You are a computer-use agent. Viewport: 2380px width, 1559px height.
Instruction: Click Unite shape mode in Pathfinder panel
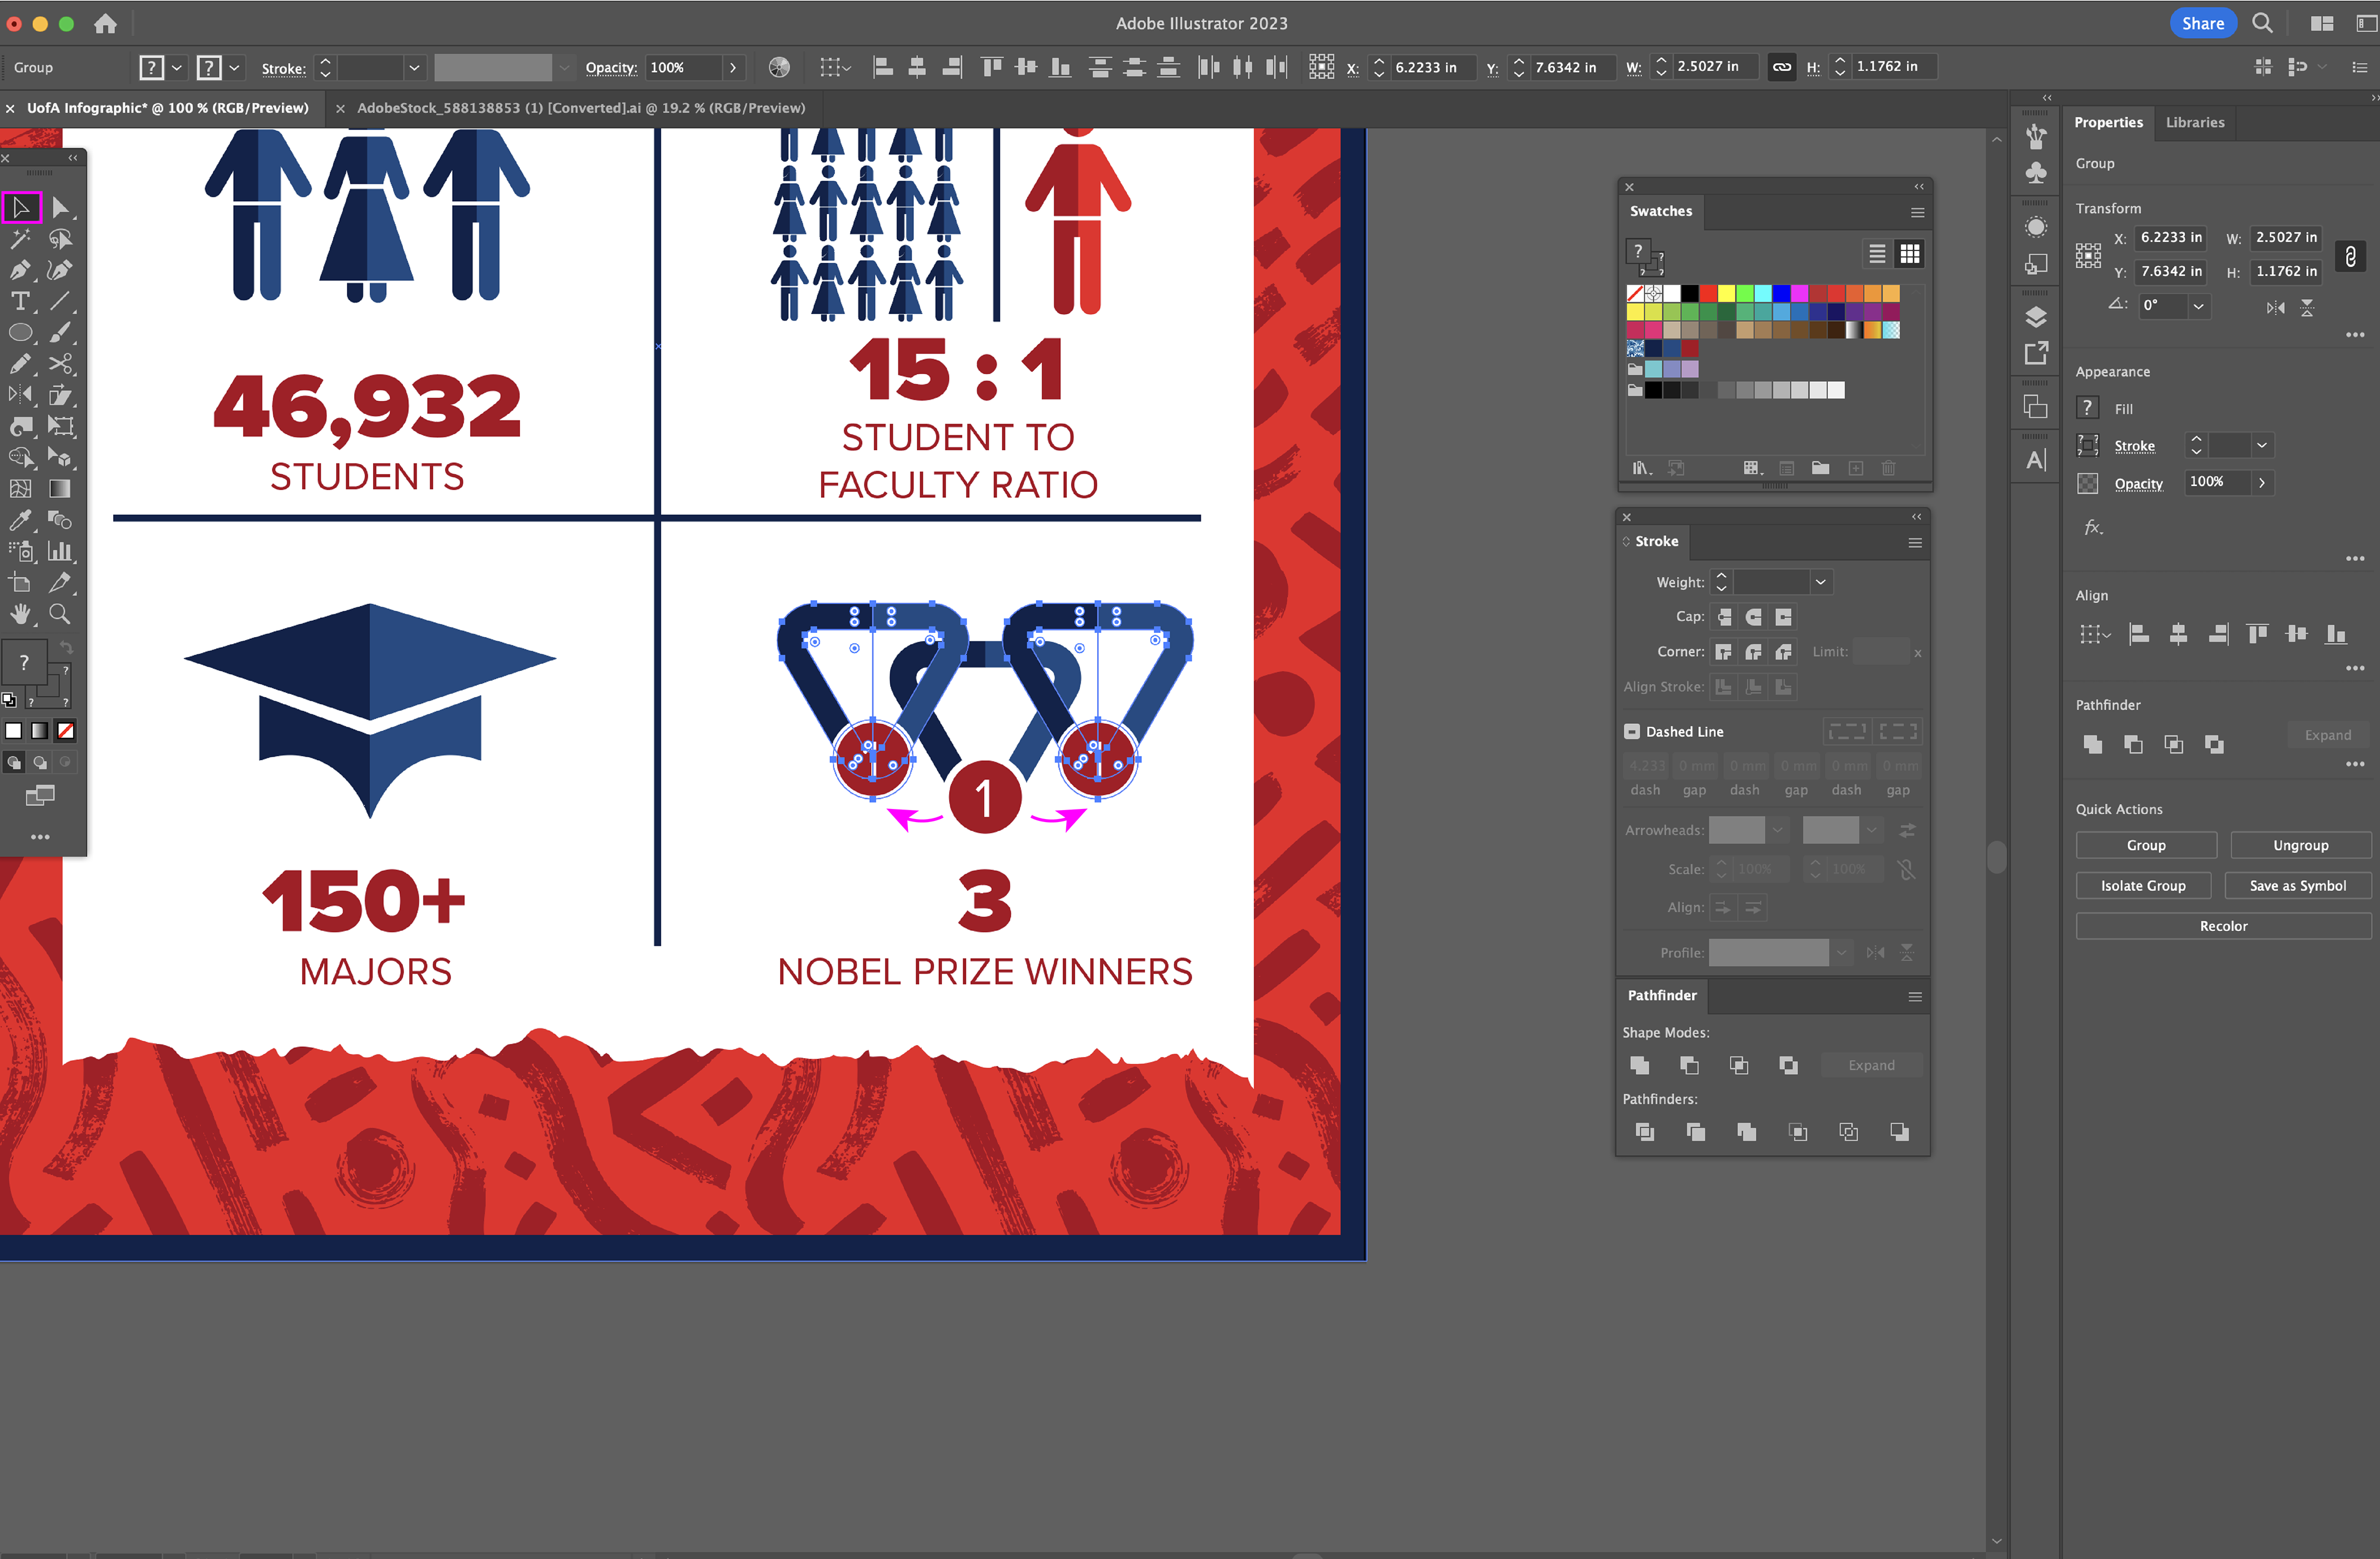(x=1639, y=1065)
